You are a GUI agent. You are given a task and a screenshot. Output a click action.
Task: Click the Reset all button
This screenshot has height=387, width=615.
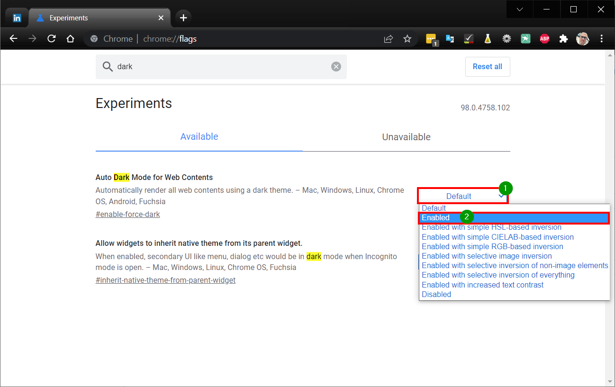(488, 67)
